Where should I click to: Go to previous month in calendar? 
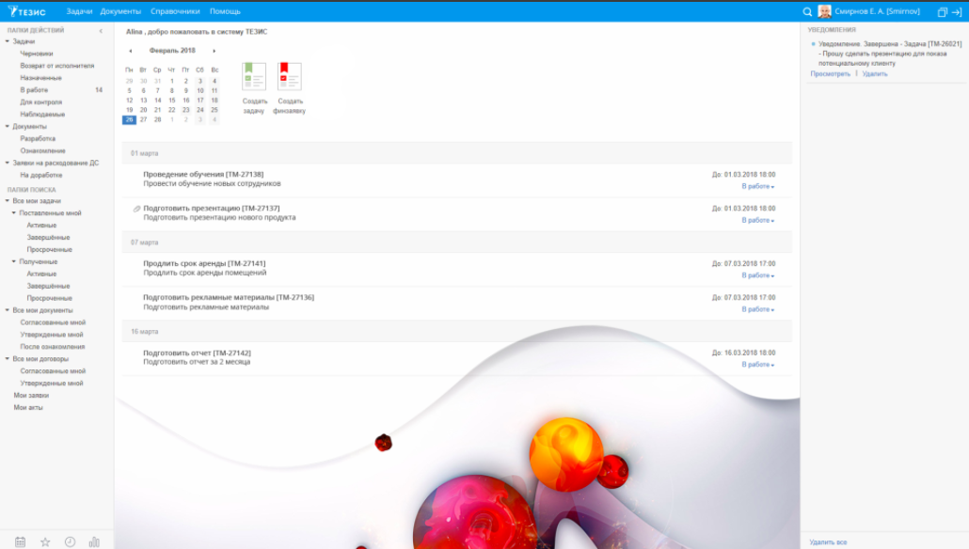pyautogui.click(x=131, y=51)
